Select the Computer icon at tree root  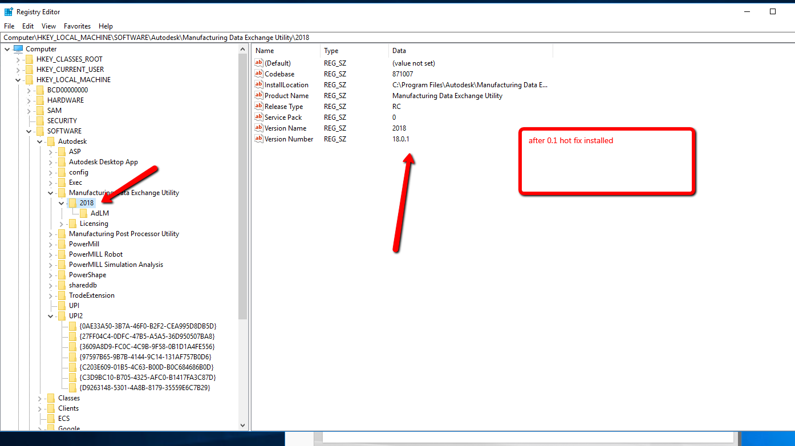[x=18, y=48]
